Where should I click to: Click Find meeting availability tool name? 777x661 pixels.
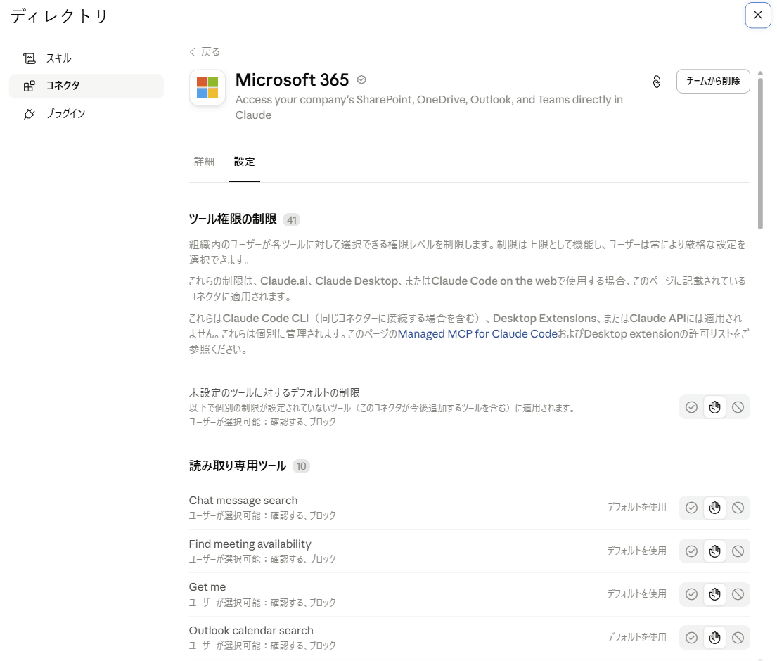[250, 544]
